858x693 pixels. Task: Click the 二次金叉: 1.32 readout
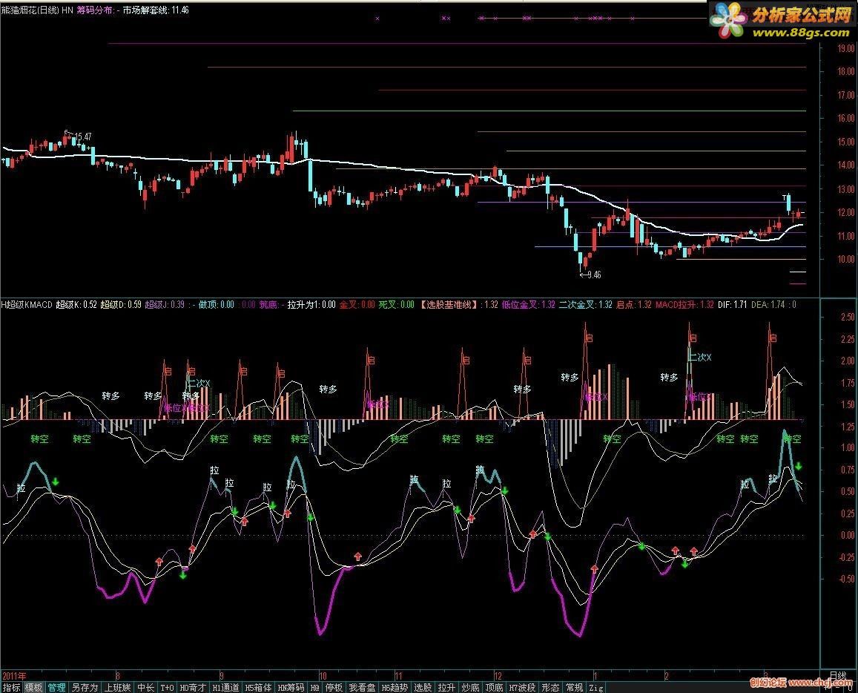tap(586, 304)
